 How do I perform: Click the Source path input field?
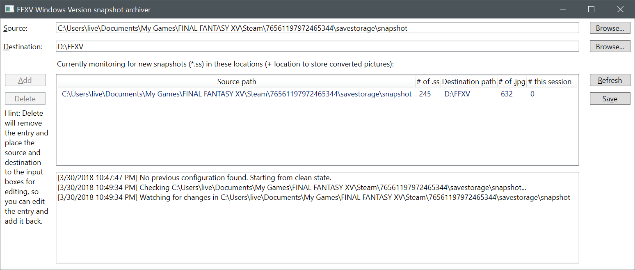click(317, 28)
